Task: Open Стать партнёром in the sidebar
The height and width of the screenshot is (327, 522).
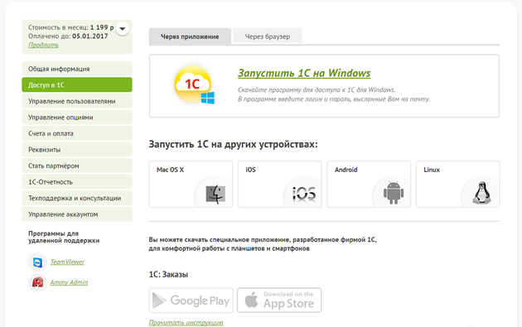Action: point(77,166)
